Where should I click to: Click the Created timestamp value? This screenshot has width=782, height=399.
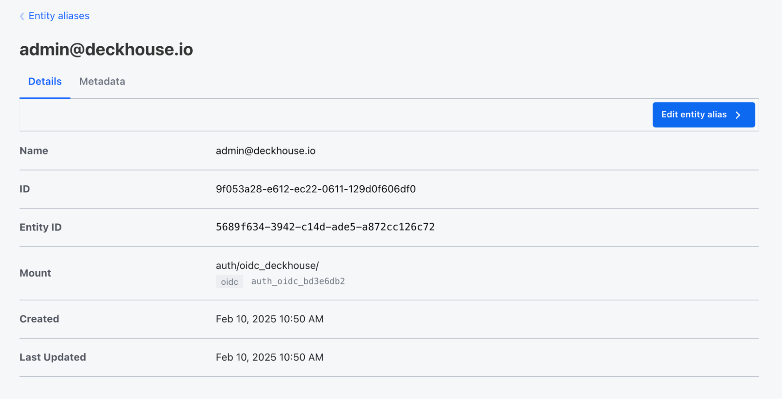click(x=270, y=319)
